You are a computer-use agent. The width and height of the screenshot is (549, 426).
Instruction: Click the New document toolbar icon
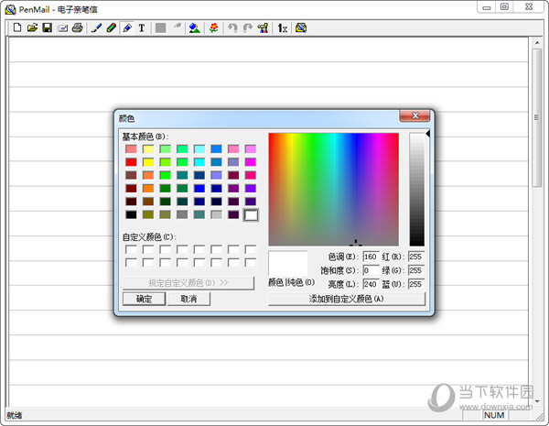(17, 28)
